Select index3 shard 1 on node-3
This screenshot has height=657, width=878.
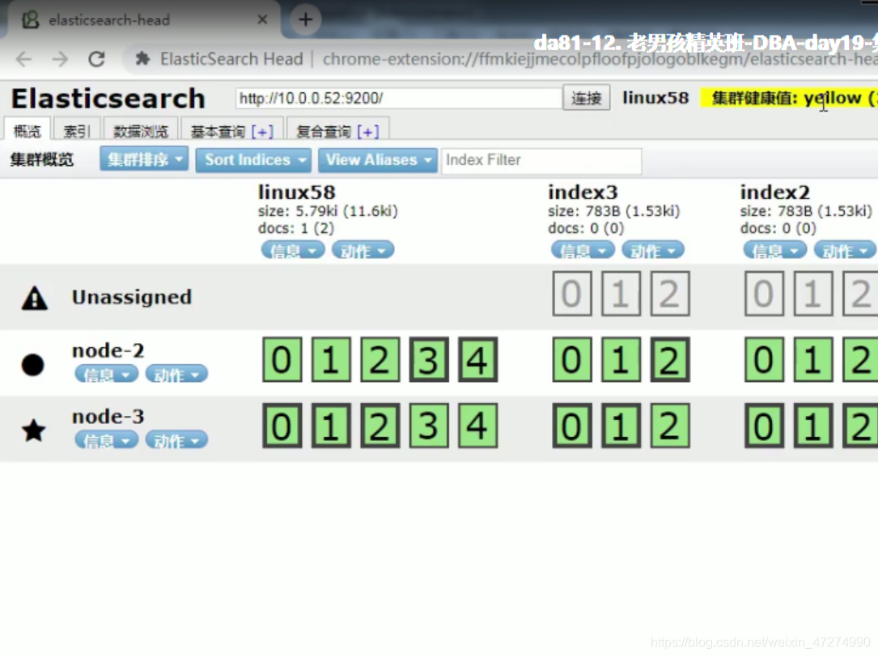click(x=621, y=426)
